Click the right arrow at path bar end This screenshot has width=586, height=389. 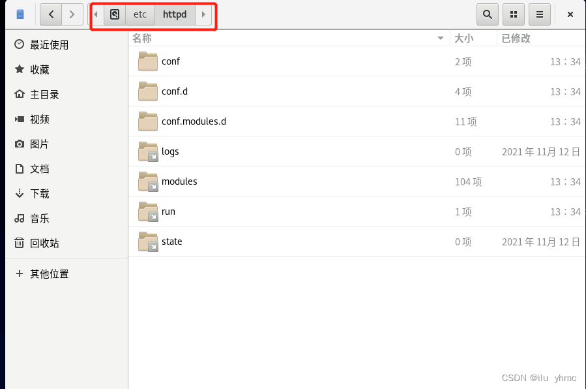(204, 14)
